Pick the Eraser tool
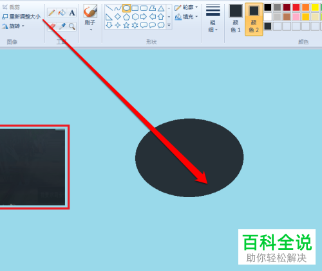Screen dimensions: 322x271 coord(52,26)
